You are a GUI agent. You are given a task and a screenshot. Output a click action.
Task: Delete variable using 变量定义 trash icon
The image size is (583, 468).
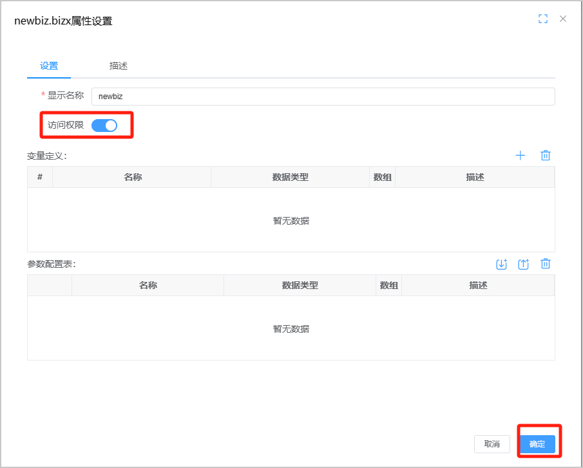click(x=546, y=155)
